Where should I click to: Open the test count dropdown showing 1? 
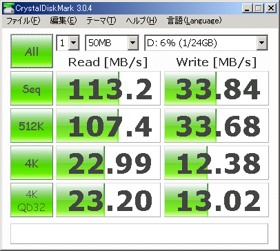(68, 43)
